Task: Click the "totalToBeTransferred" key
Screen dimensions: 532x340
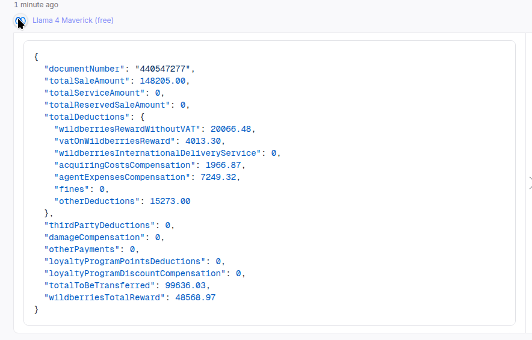Action: click(99, 286)
